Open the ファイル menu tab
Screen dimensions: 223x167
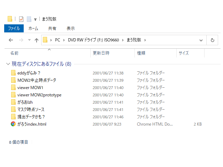14,29
